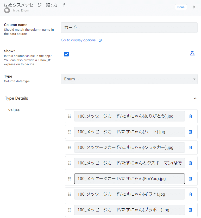201x218 pixels.
Task: Delete the ブラボー.jpg enum value
Action: (190, 210)
